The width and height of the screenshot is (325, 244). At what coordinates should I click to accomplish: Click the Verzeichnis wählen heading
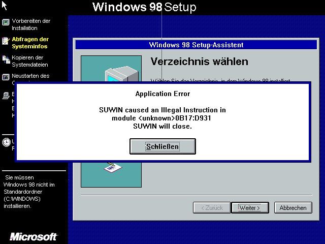click(199, 62)
